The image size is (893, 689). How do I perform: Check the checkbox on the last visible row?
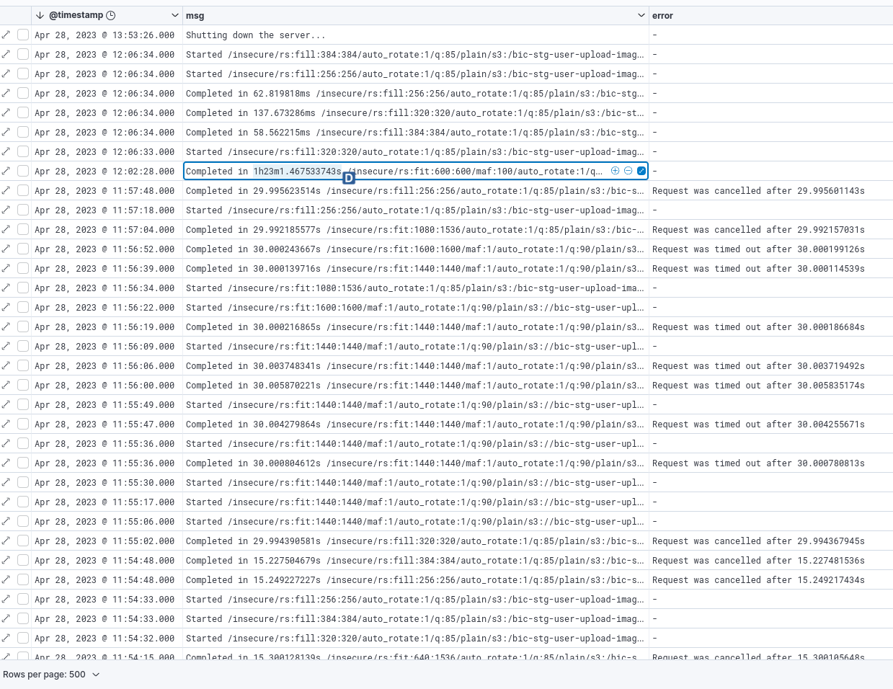coord(22,657)
